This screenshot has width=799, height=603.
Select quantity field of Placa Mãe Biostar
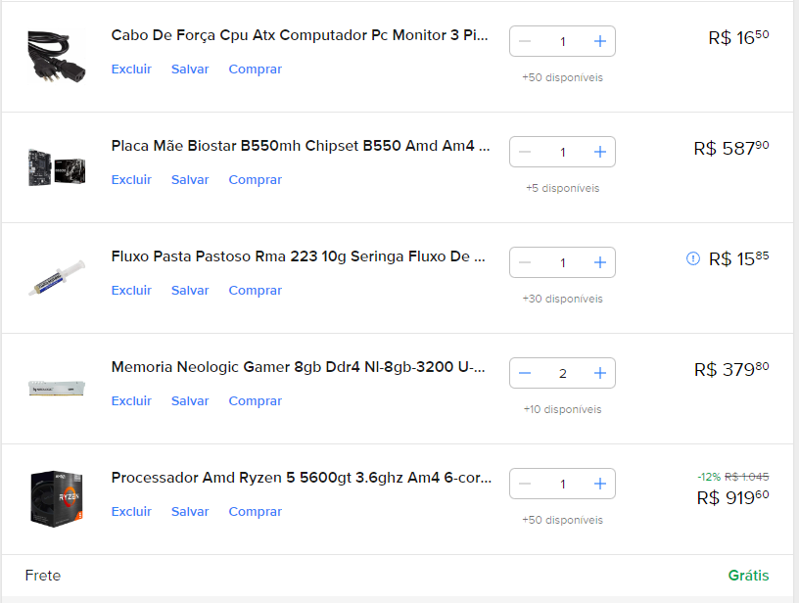click(x=563, y=152)
